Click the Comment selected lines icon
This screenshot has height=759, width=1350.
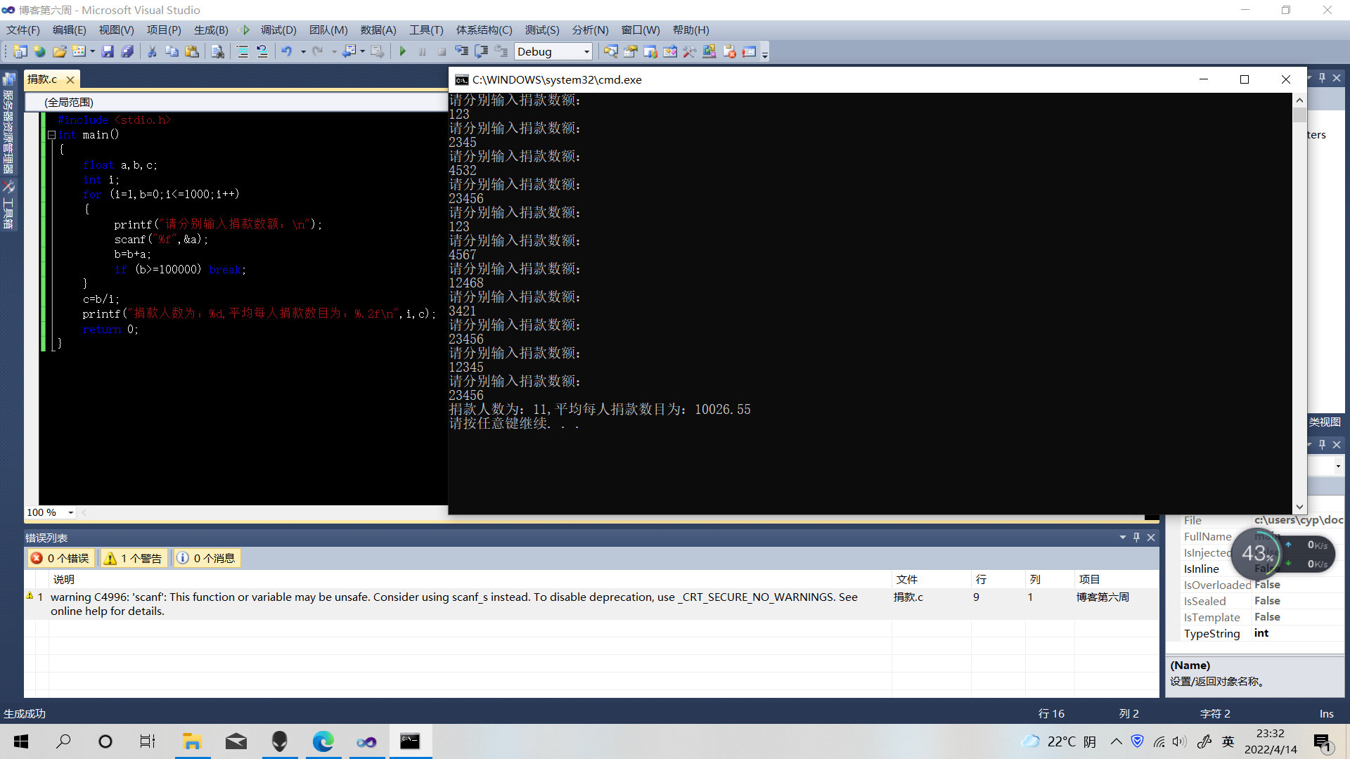(243, 51)
